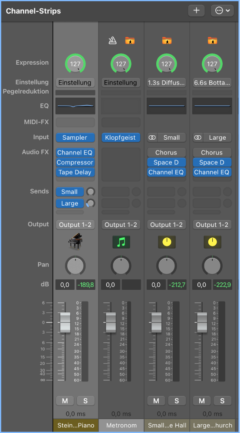Click the green music note icon
This screenshot has height=433, width=240.
[x=121, y=242]
